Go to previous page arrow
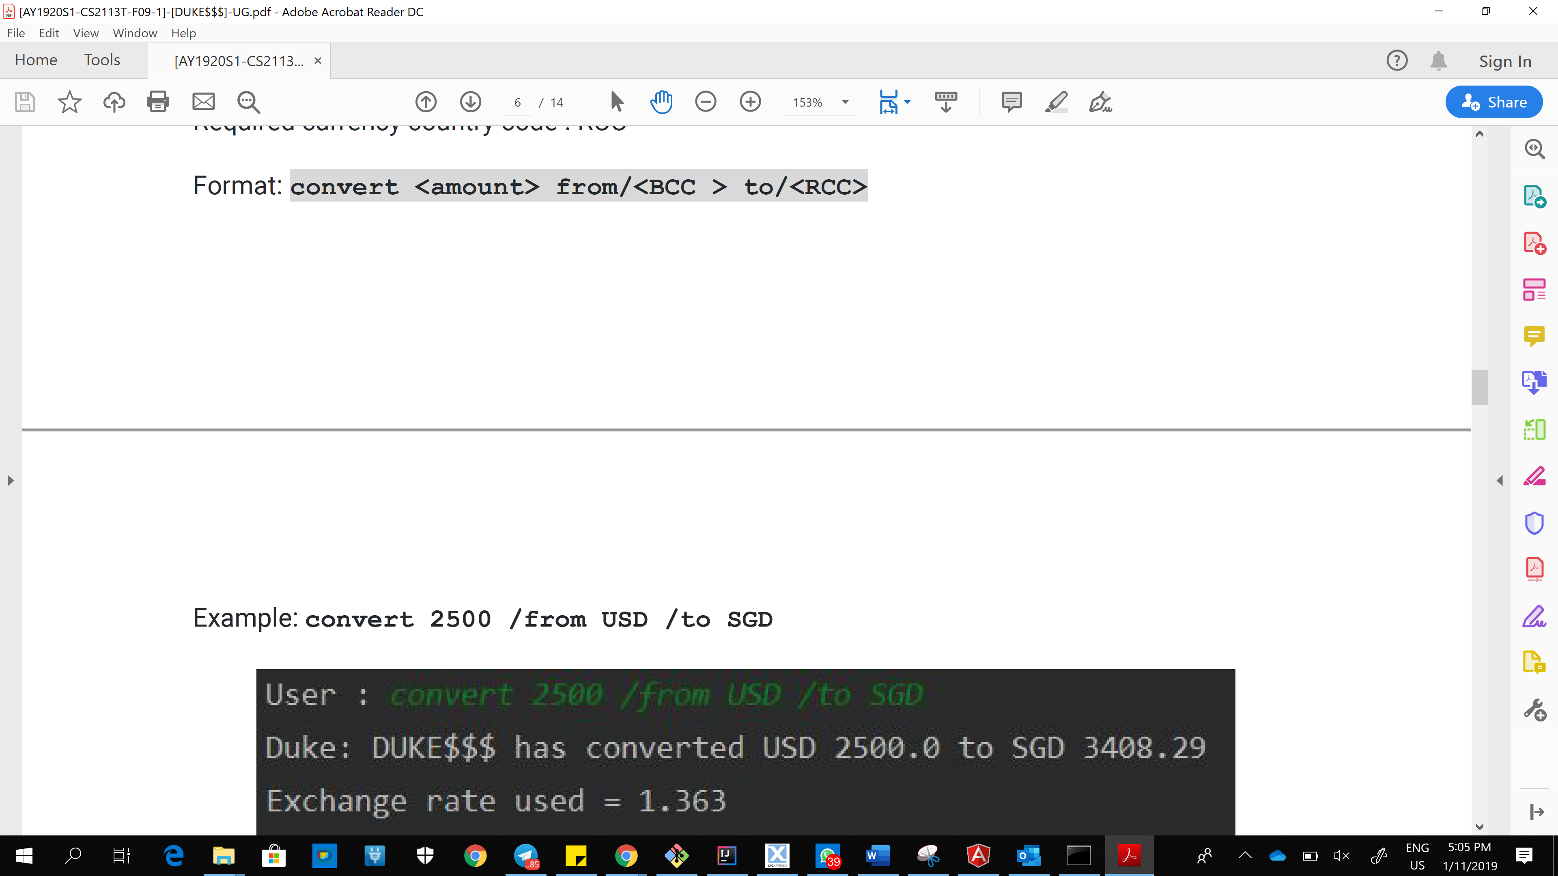This screenshot has width=1558, height=876. (426, 101)
